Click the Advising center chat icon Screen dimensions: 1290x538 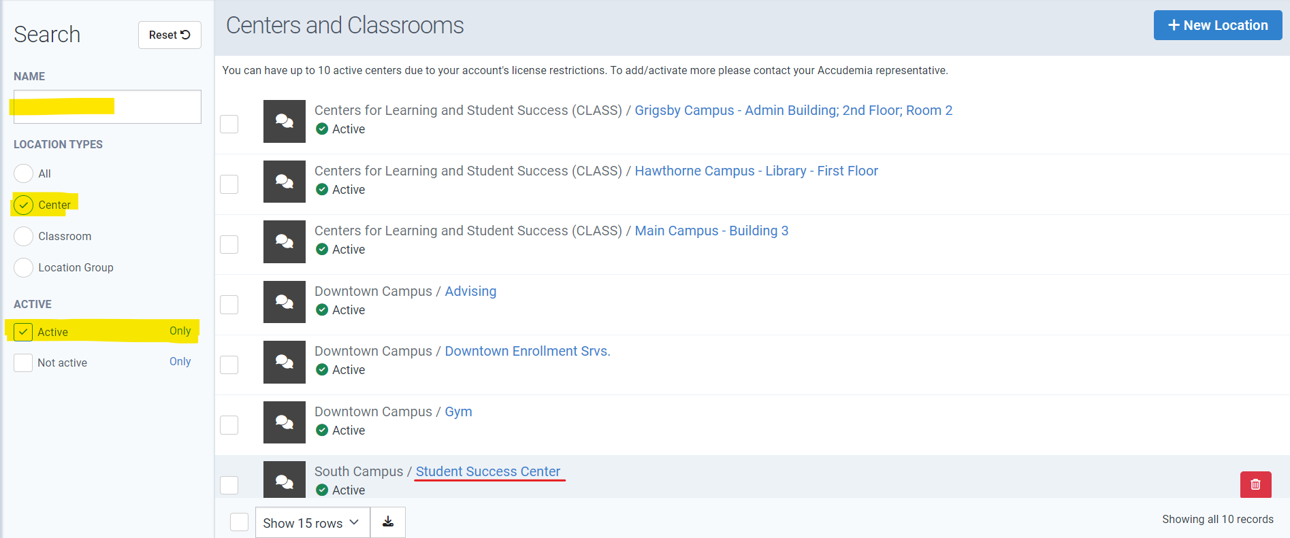coord(284,302)
